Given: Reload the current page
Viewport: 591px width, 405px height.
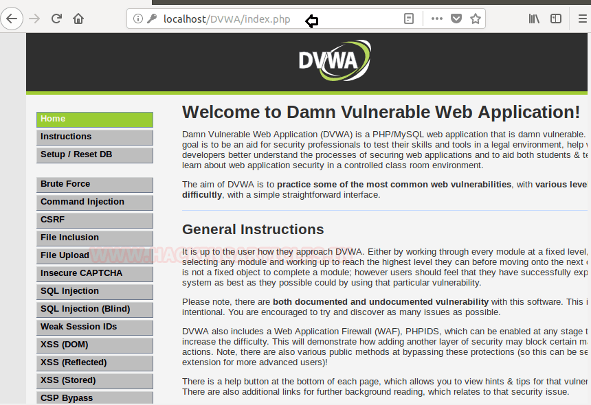Looking at the screenshot, I should click(56, 19).
